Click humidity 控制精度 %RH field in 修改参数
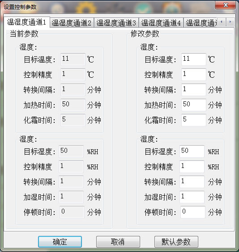This screenshot has height=252, width=239. [192, 166]
